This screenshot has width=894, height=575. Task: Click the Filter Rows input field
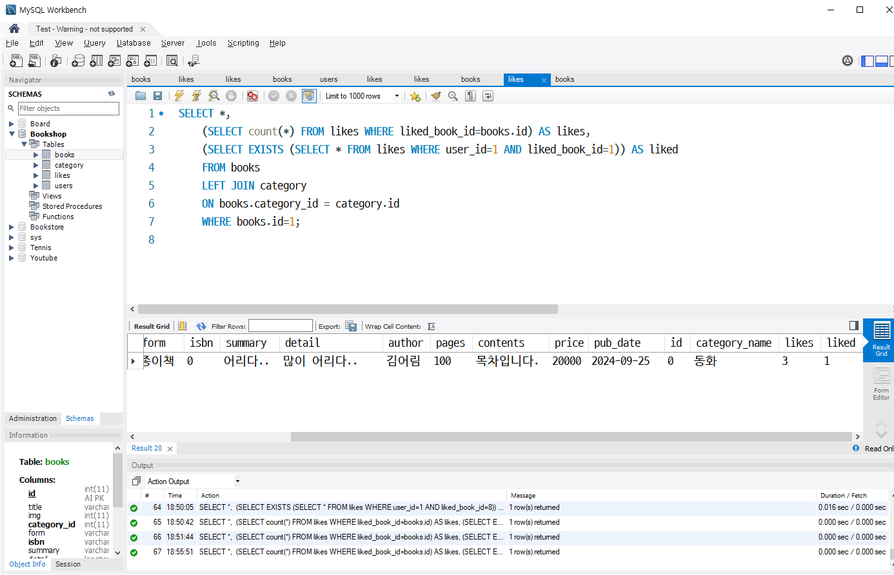pyautogui.click(x=281, y=326)
